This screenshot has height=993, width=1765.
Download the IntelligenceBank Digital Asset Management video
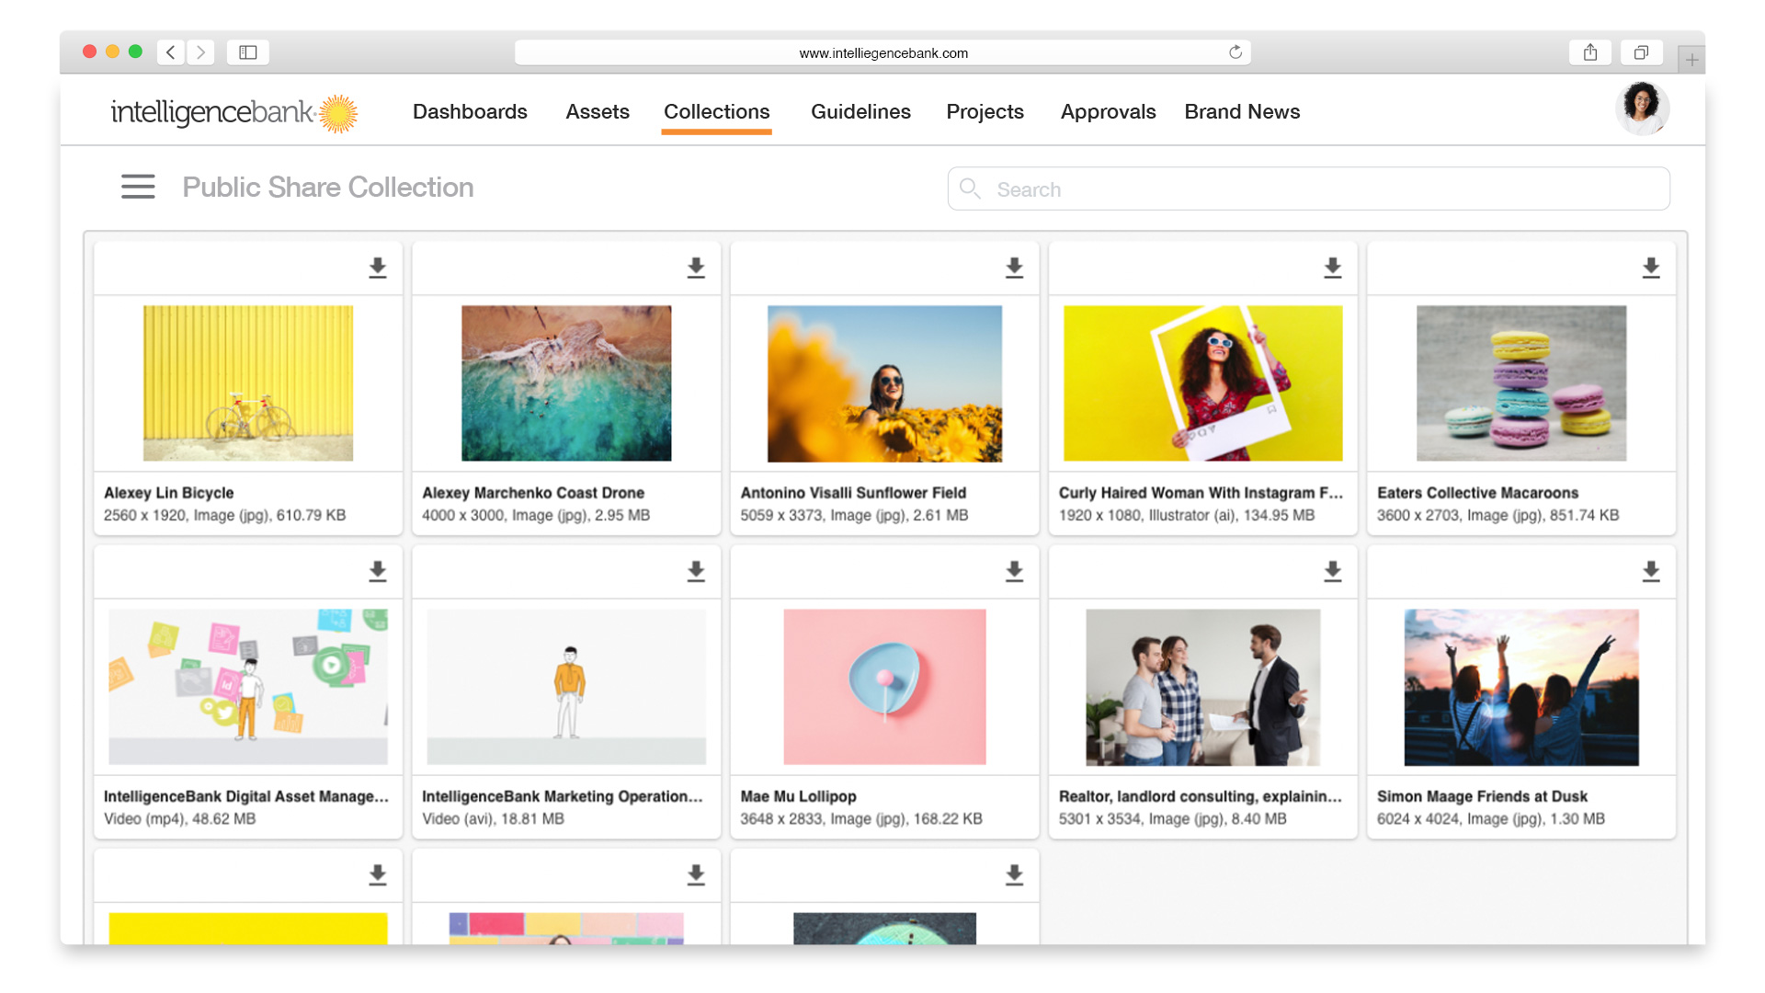pyautogui.click(x=378, y=571)
